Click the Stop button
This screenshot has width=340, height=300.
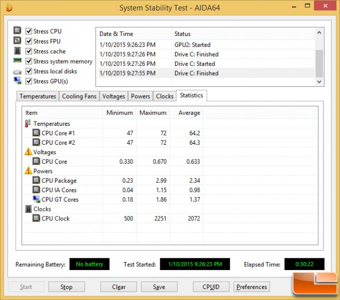66,287
